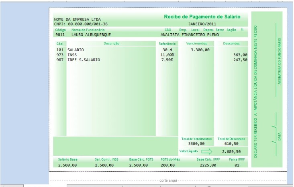The width and height of the screenshot is (294, 187).
Task: Select the employee code 9011
Action: 60,35
